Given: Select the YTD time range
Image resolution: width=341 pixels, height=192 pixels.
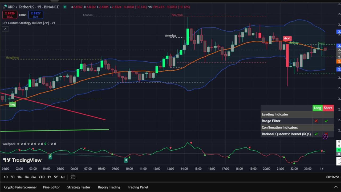Looking at the screenshot, I should point(41,177).
